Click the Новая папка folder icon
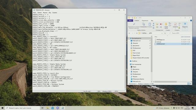 pyautogui.click(x=166, y=24)
